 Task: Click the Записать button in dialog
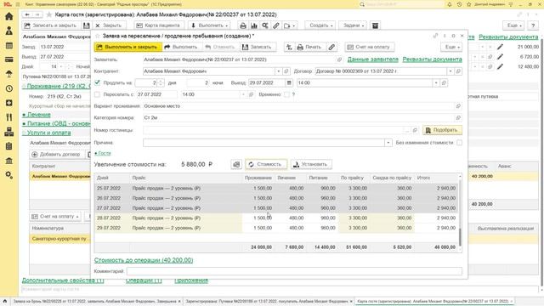coord(258,47)
